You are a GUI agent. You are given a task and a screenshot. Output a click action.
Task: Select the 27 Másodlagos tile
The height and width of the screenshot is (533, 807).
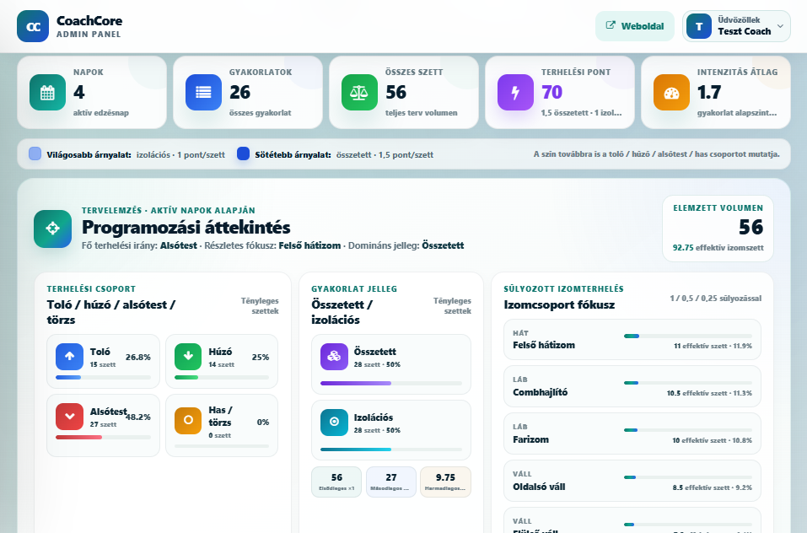point(391,482)
